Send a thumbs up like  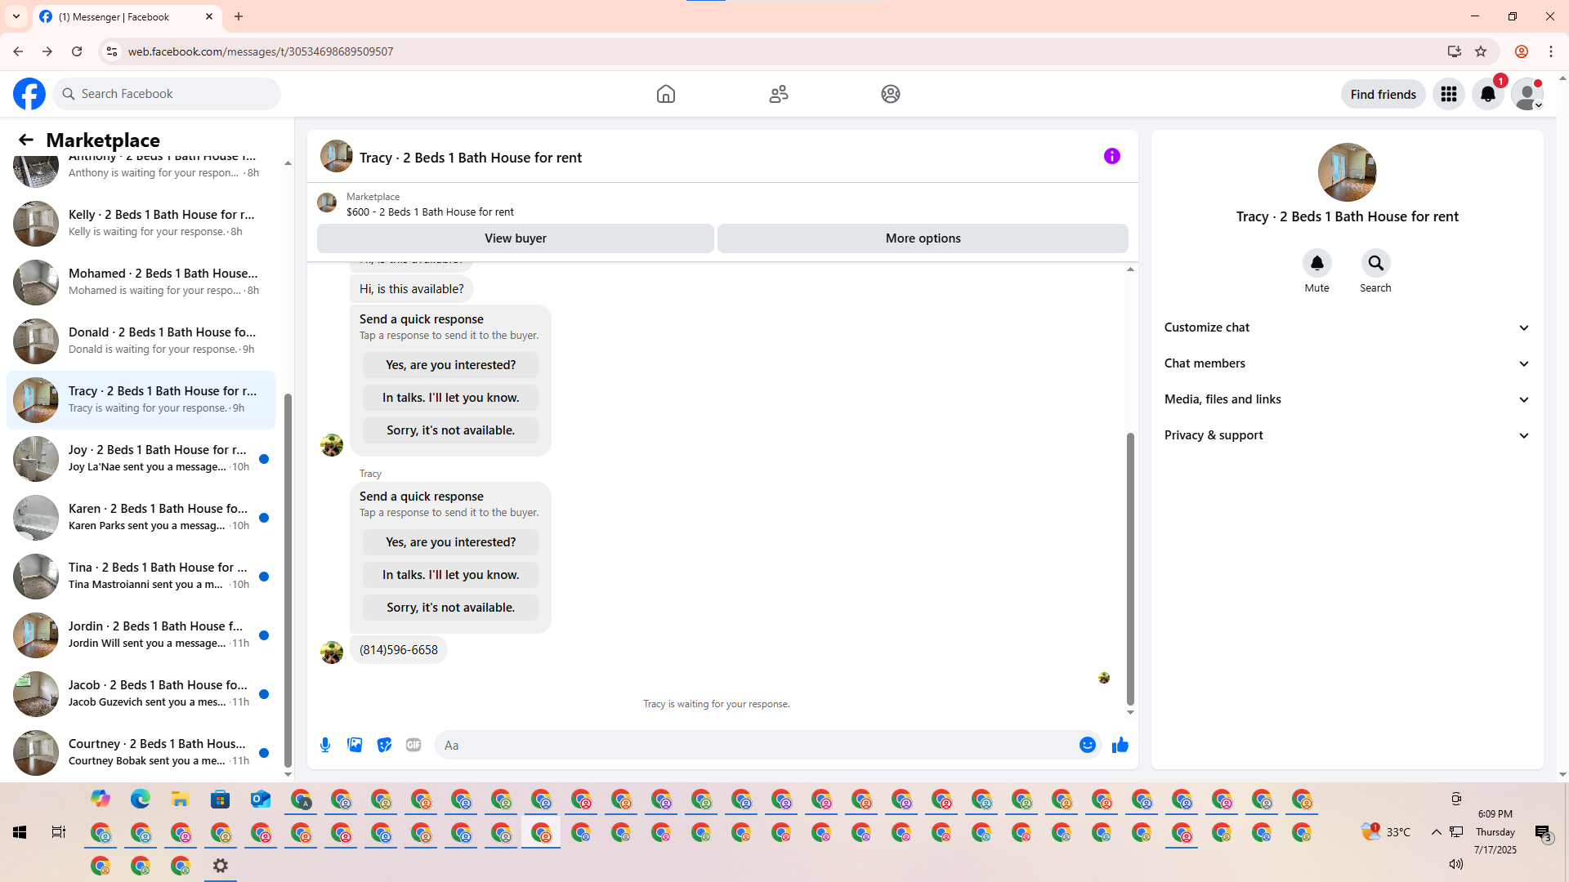click(x=1120, y=745)
